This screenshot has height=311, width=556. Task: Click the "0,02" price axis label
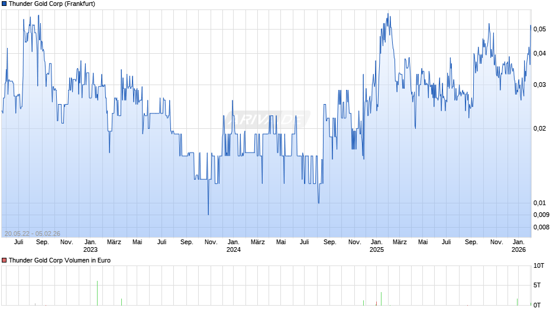539,128
